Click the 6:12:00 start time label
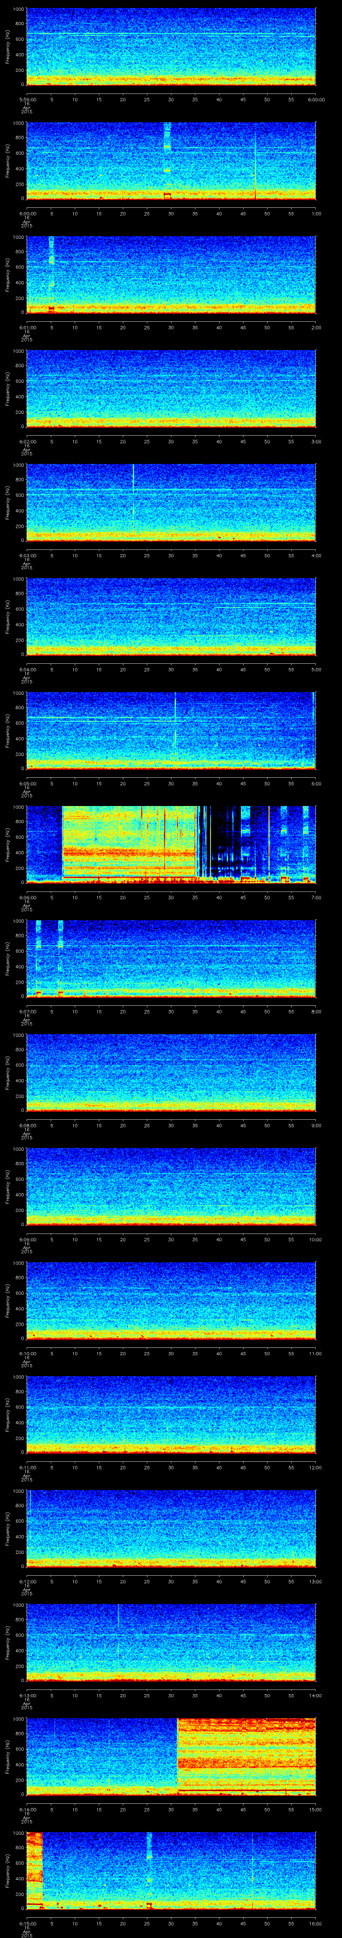This screenshot has height=1938, width=342. [27, 1581]
